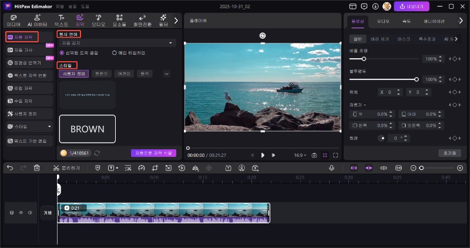The image size is (470, 248).
Task: Enter fullscreen preview mode
Action: tap(335, 155)
